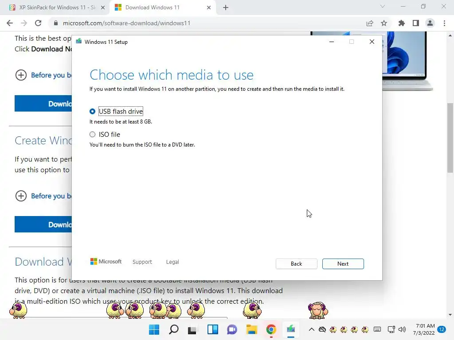Open Chrome three-dot menu
This screenshot has height=340, width=454.
(x=444, y=23)
